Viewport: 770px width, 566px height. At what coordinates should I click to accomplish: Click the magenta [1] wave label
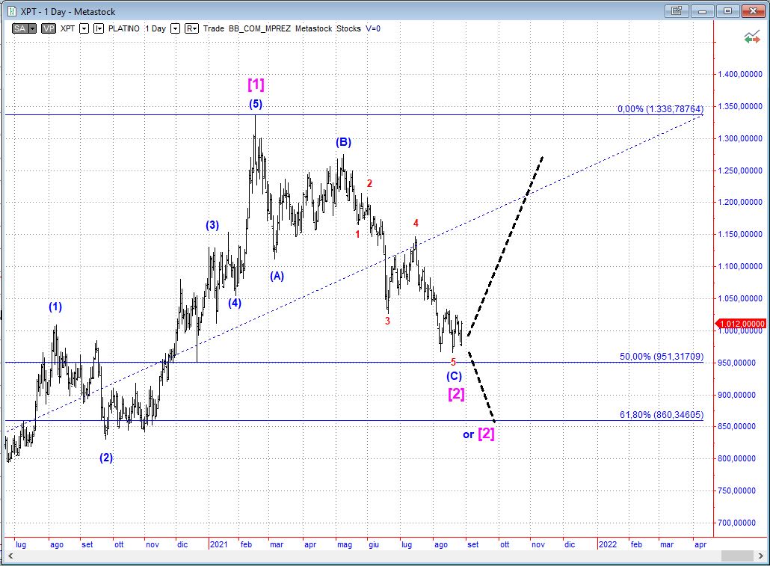[x=256, y=84]
